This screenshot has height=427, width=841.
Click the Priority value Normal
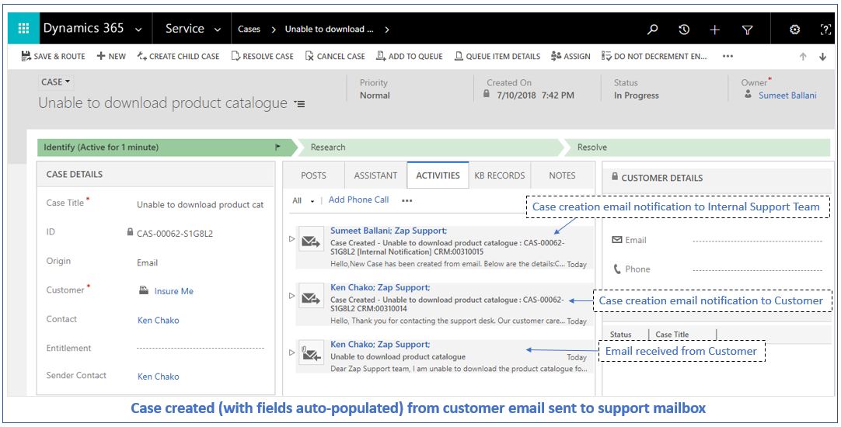tap(375, 95)
